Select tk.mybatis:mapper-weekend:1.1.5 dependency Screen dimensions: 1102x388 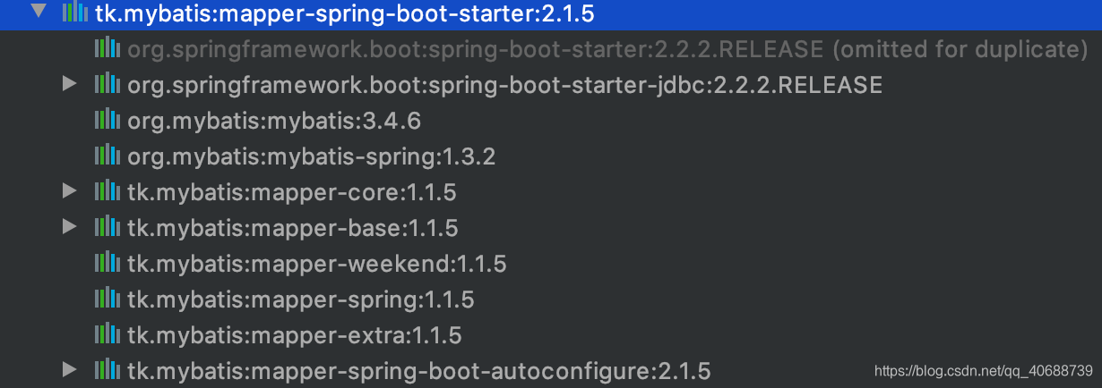[x=317, y=264]
